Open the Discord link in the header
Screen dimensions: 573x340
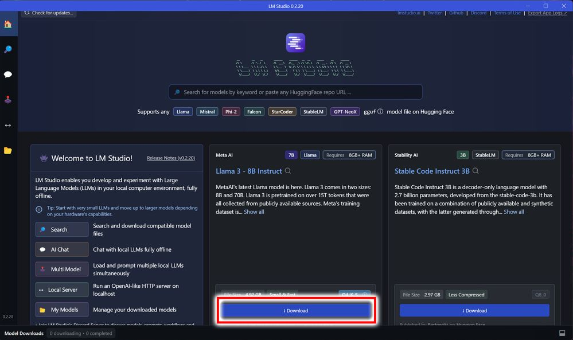click(478, 13)
